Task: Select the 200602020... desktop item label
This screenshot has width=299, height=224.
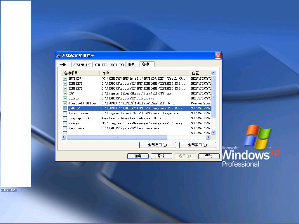Action: tap(11, 190)
